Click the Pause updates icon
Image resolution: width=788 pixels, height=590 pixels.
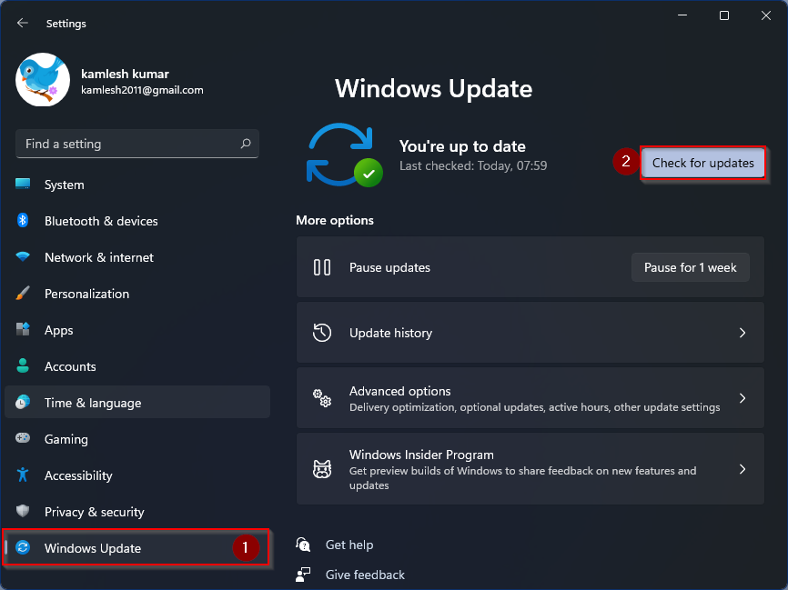click(321, 267)
